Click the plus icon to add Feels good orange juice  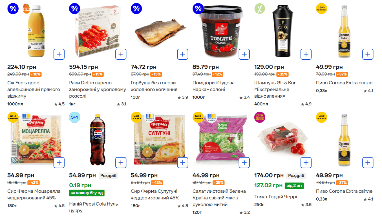pyautogui.click(x=59, y=54)
